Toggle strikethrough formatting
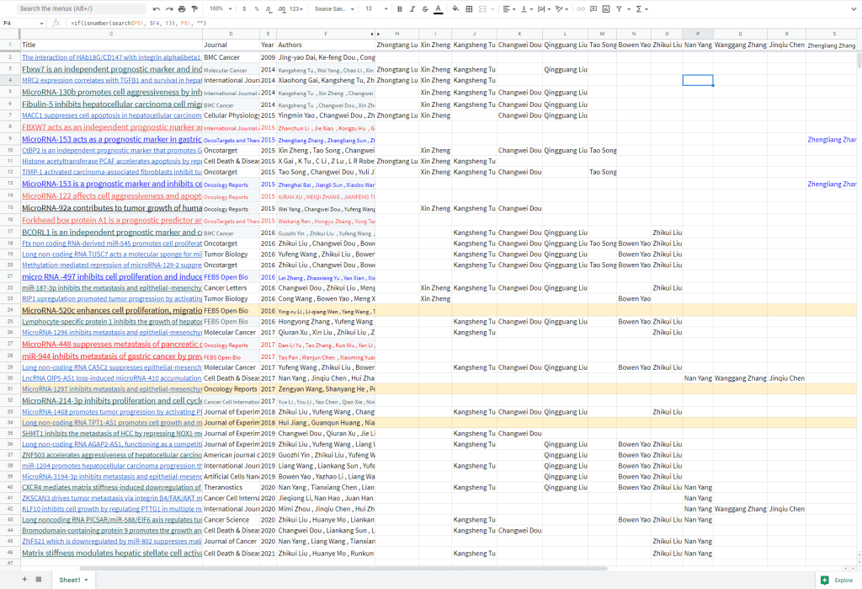Image resolution: width=862 pixels, height=589 pixels. 424,8
